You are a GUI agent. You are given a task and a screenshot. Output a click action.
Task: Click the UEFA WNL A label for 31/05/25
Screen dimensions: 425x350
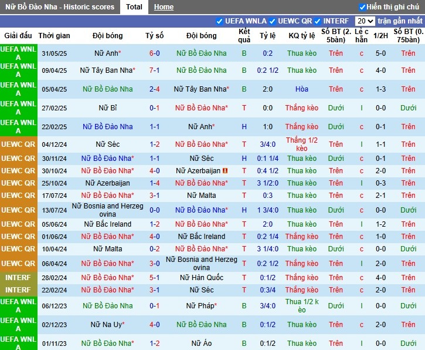[18, 53]
